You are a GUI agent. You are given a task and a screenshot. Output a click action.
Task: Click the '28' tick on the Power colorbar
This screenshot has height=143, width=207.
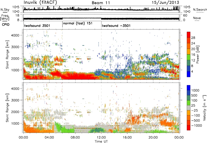click(x=193, y=38)
